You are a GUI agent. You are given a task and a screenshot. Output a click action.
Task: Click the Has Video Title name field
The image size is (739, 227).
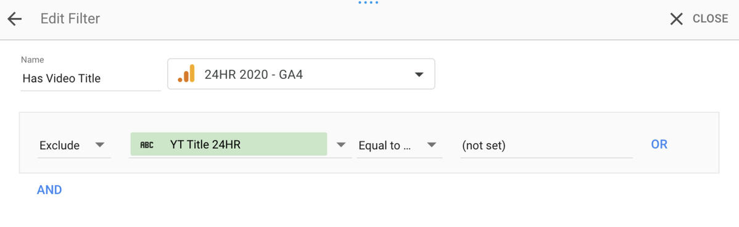pyautogui.click(x=91, y=79)
